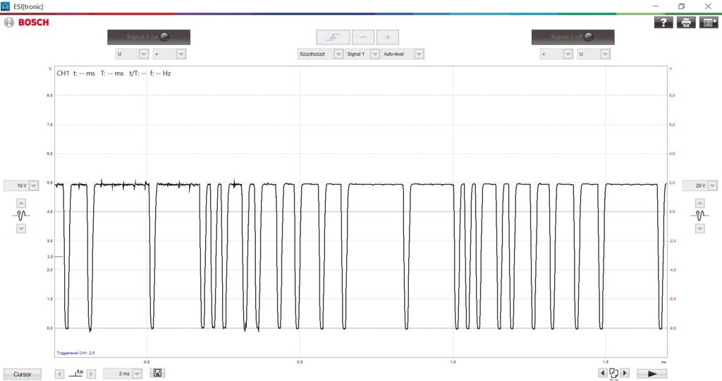Open the report list icon
Screen dimensions: 722x381
coord(709,23)
